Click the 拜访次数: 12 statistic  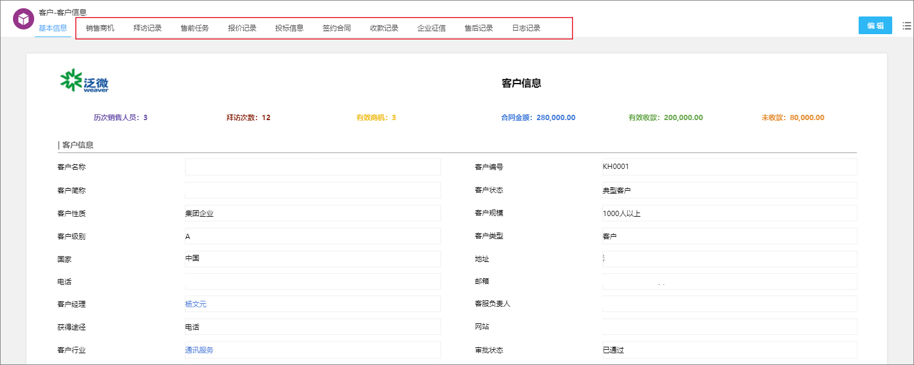(x=249, y=118)
